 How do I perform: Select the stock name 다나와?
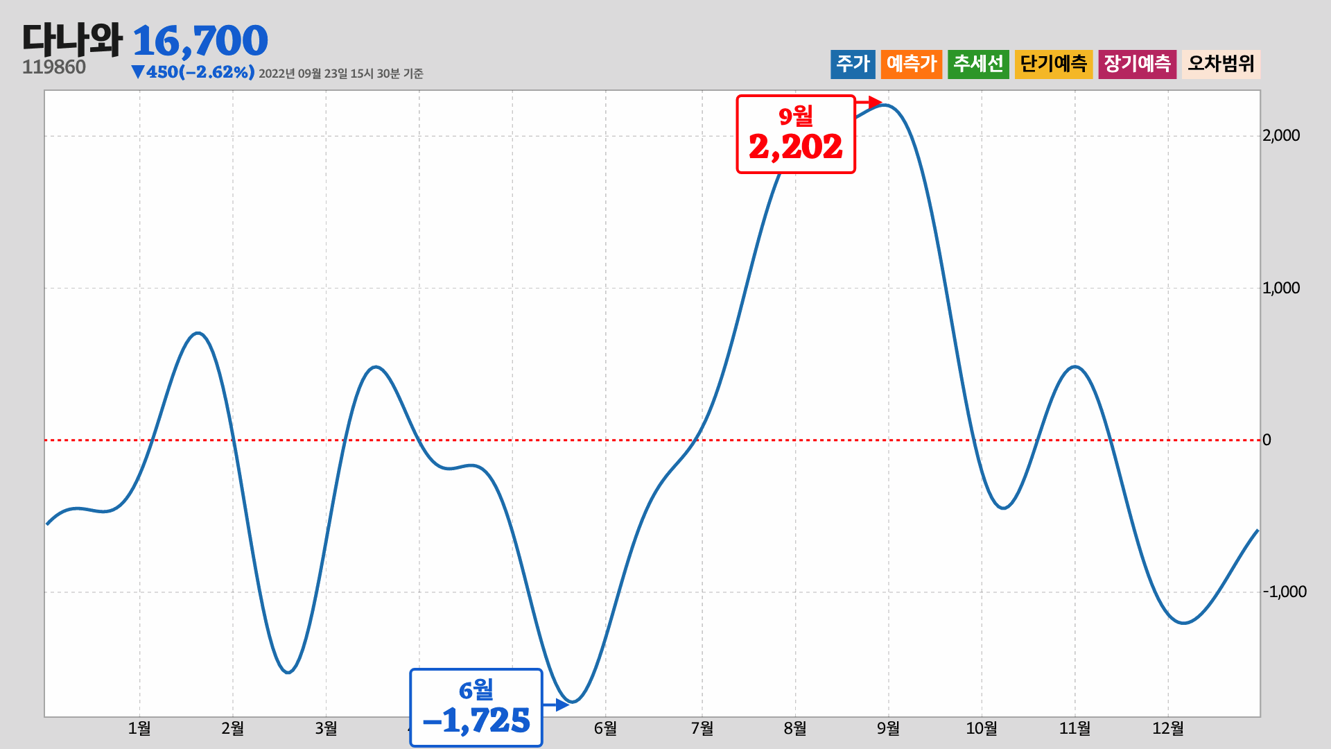[72, 40]
